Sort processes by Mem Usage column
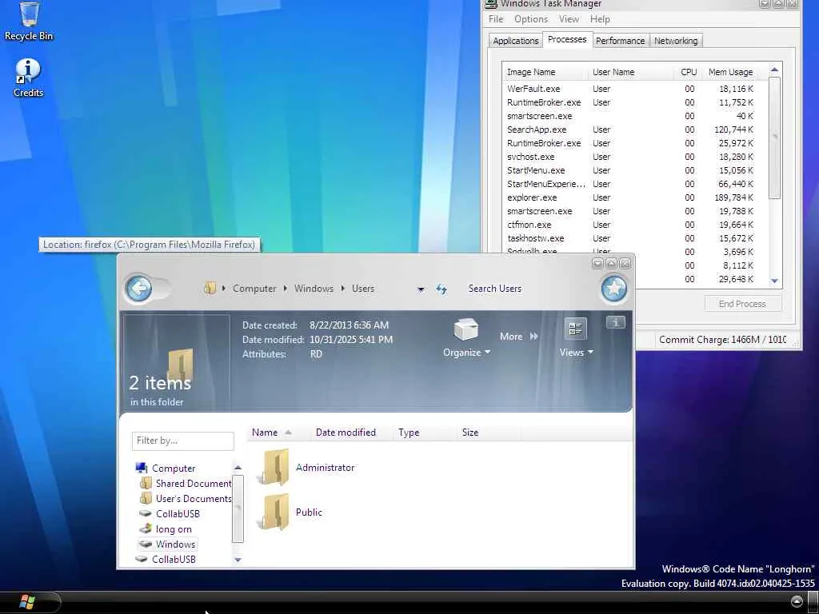819x614 pixels. coord(733,72)
